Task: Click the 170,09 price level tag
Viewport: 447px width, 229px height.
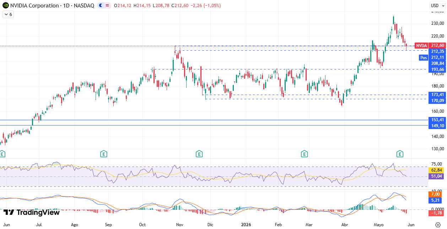Action: [x=437, y=101]
